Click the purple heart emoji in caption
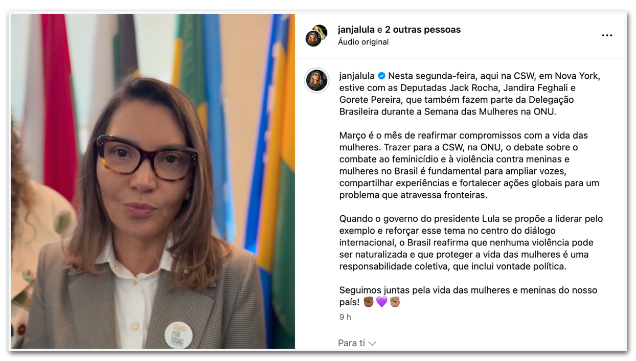Viewport: 636px width, 361px height. pos(381,302)
